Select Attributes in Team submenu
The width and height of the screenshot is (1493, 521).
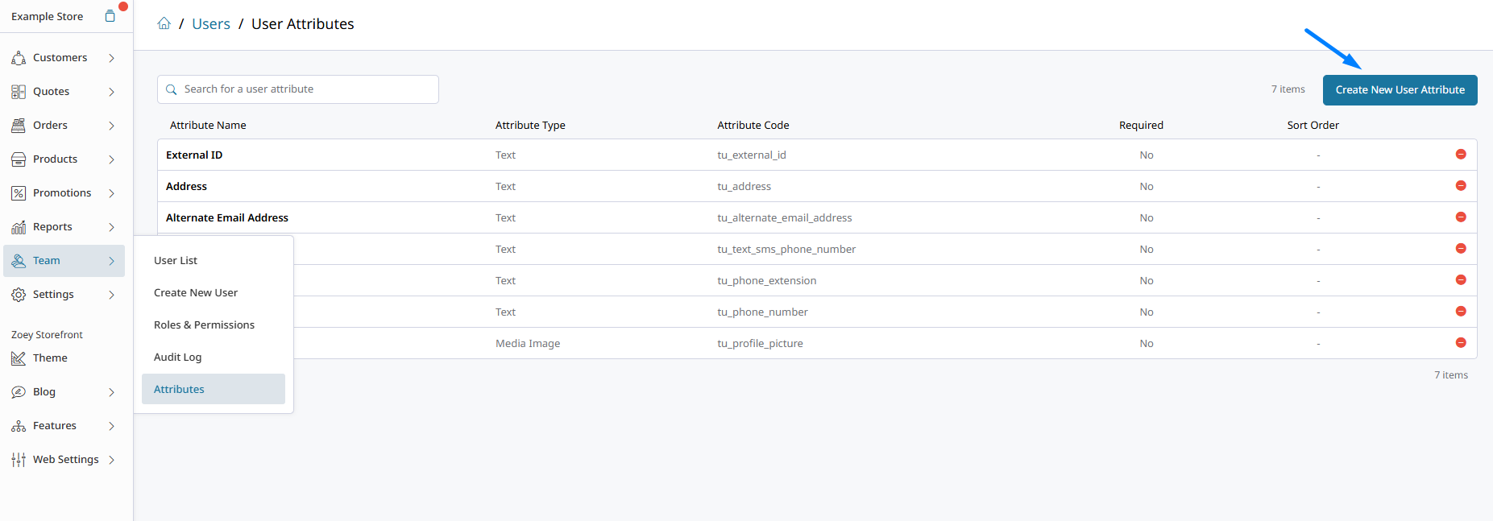click(x=214, y=389)
